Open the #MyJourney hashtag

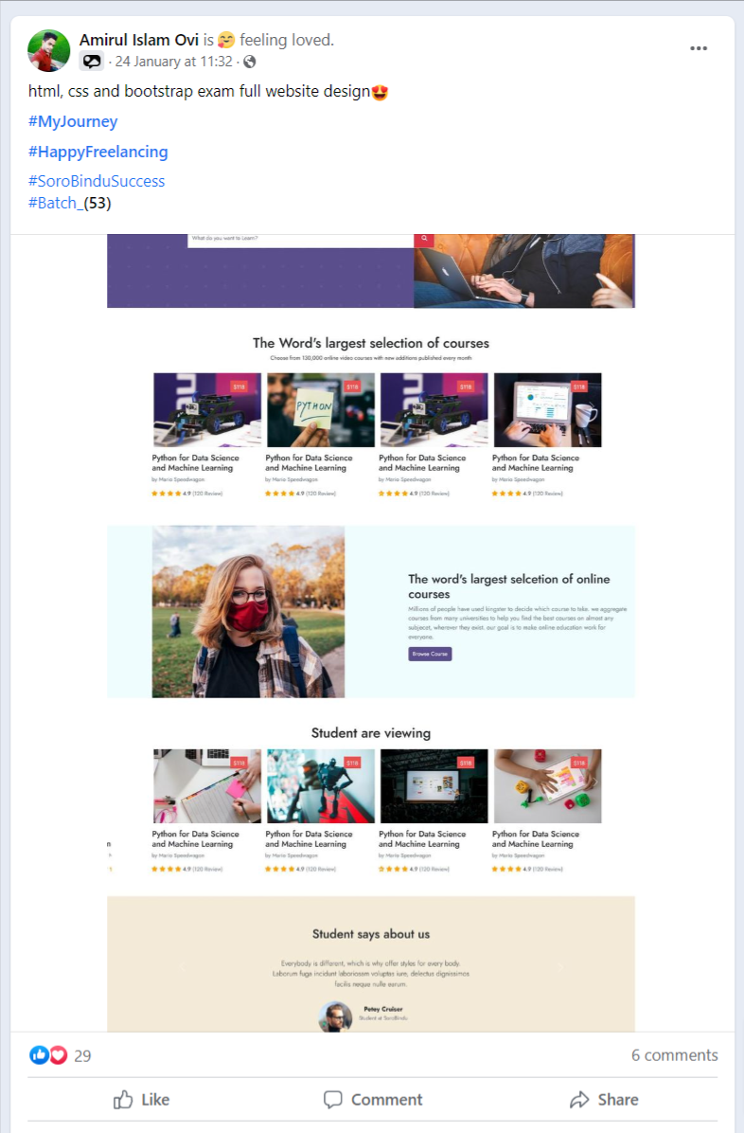73,121
